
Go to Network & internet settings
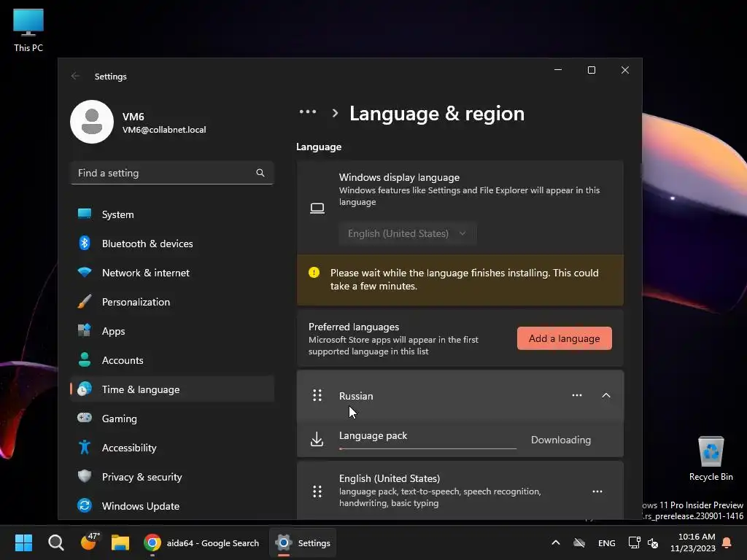pyautogui.click(x=172, y=273)
